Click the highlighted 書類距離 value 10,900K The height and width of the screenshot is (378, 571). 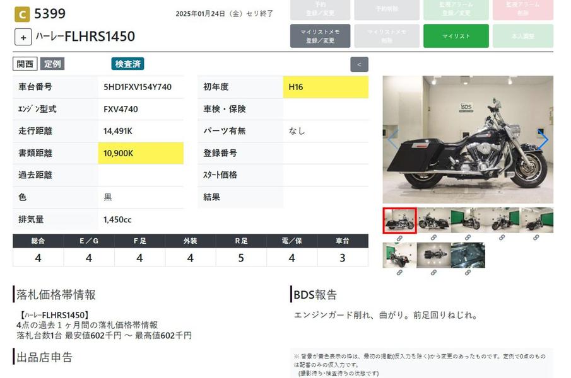click(141, 153)
